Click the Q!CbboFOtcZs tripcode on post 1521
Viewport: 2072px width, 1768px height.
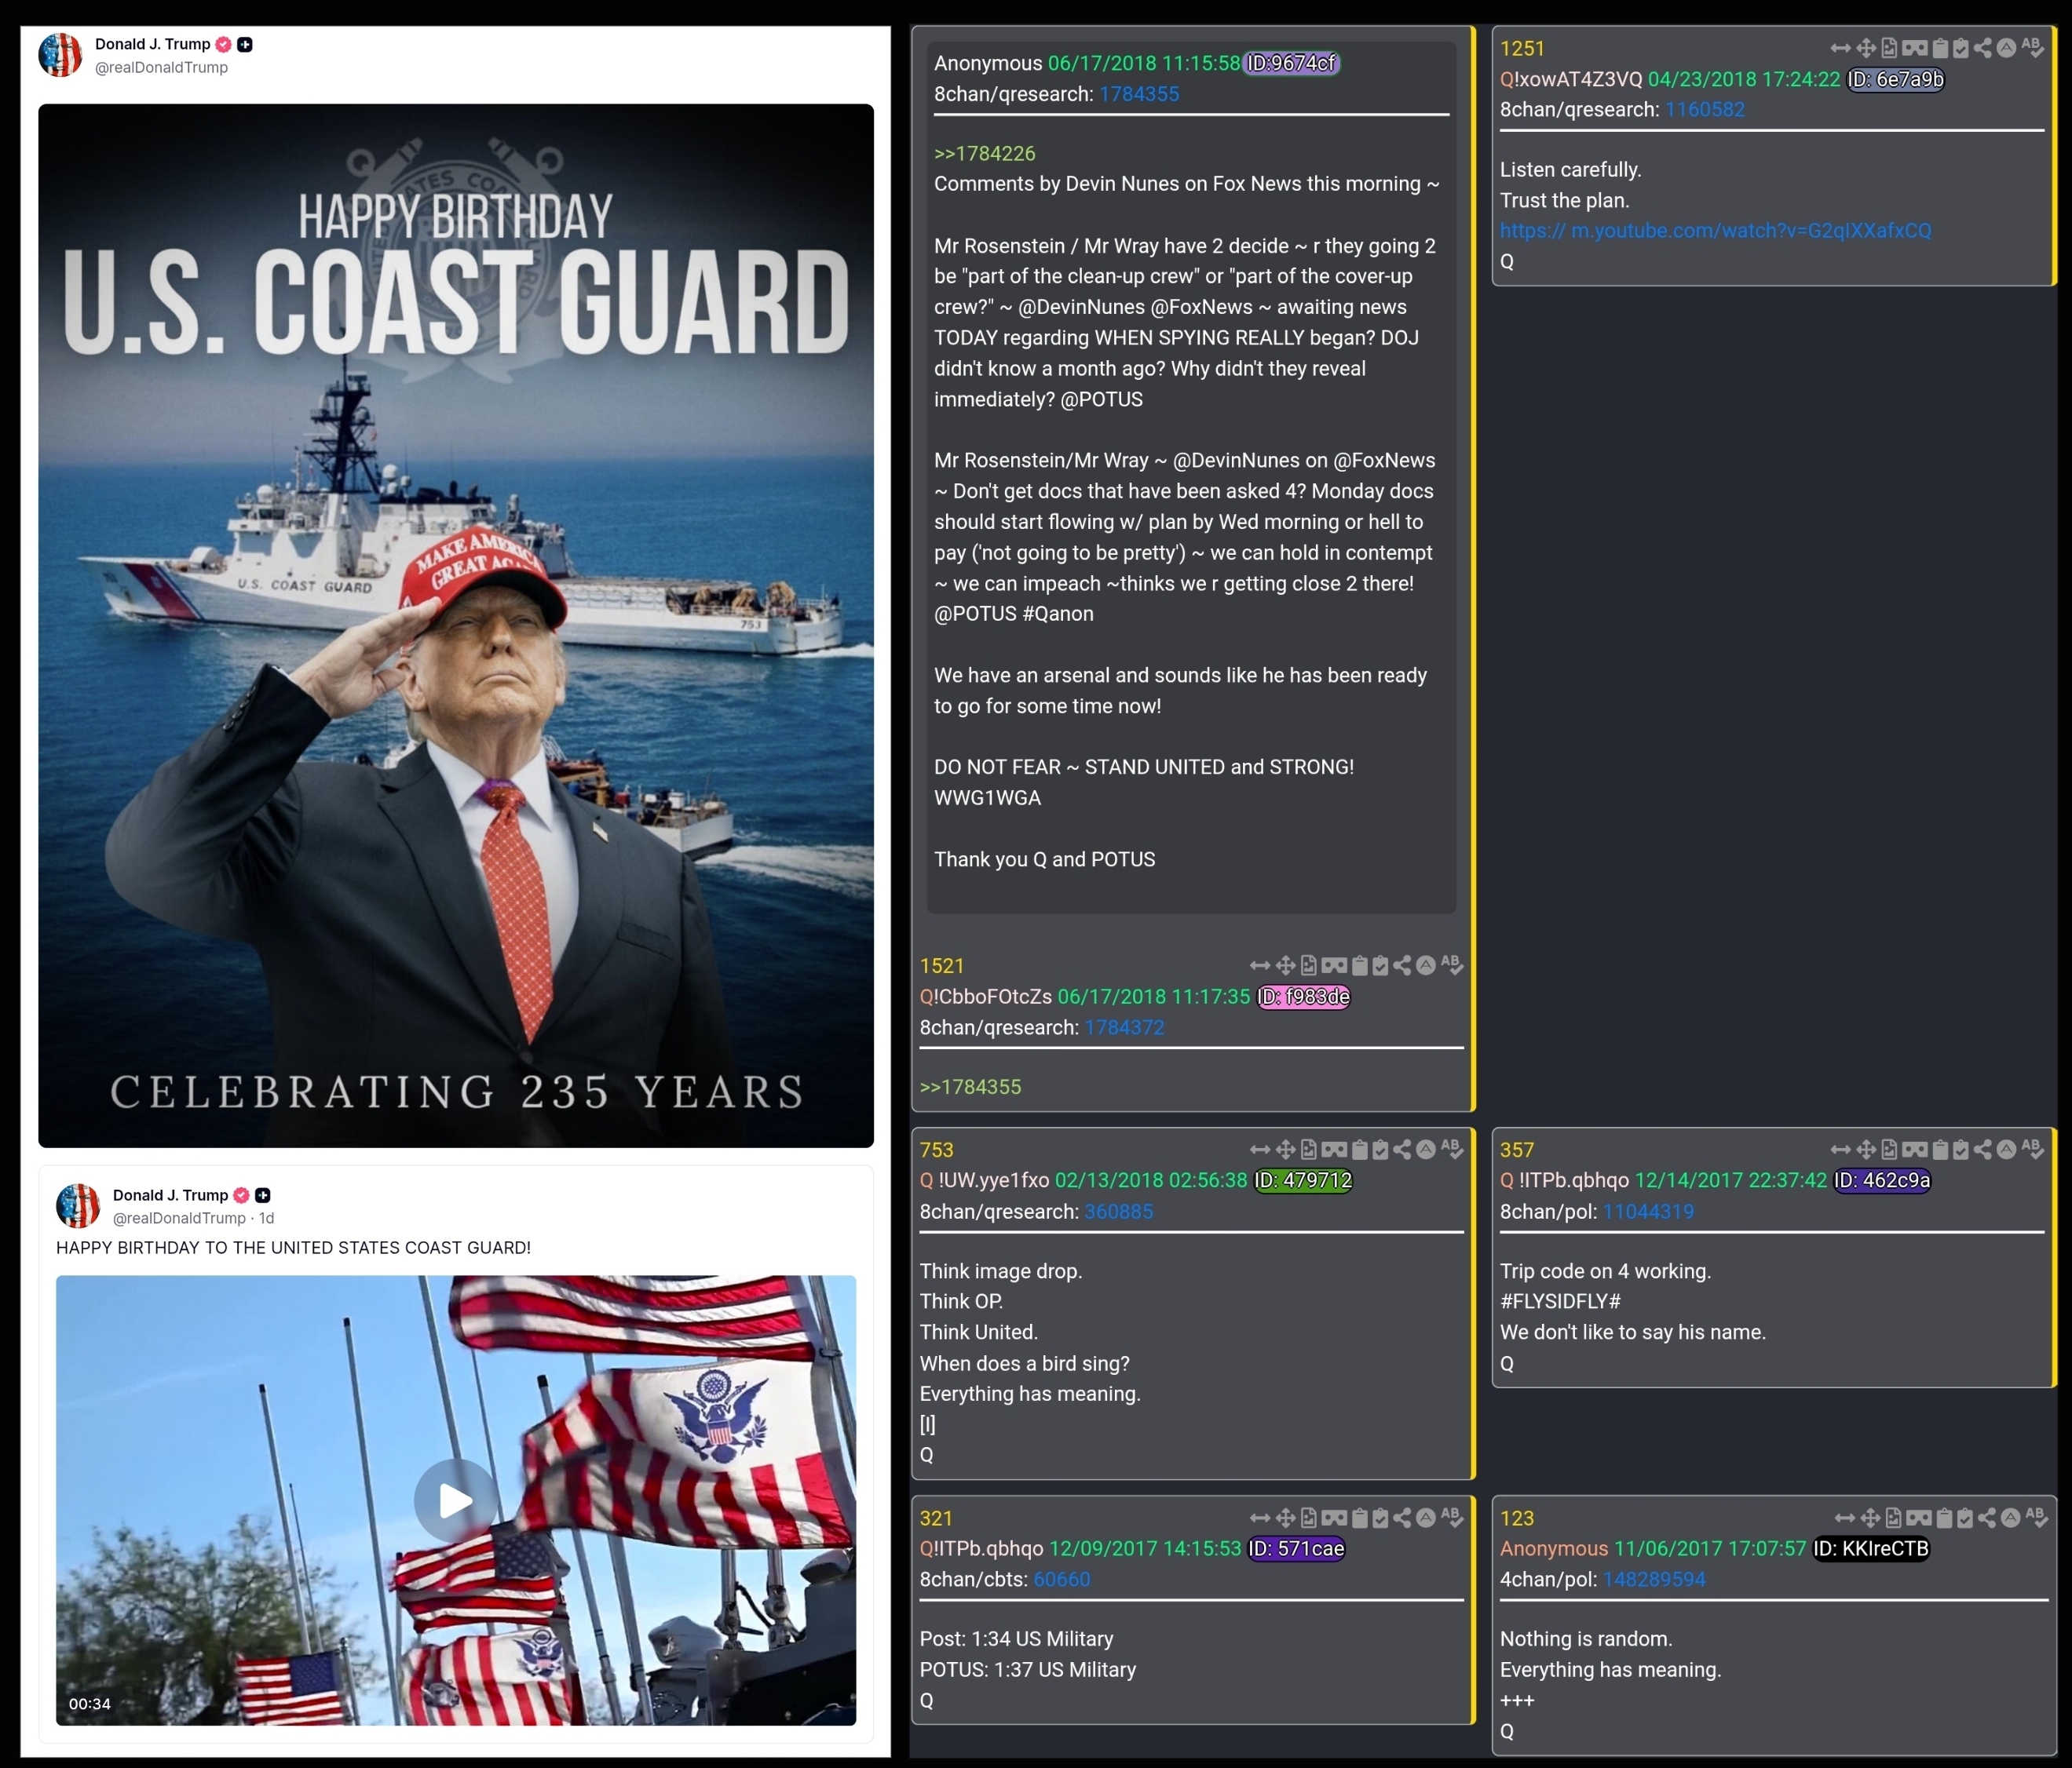[x=985, y=997]
